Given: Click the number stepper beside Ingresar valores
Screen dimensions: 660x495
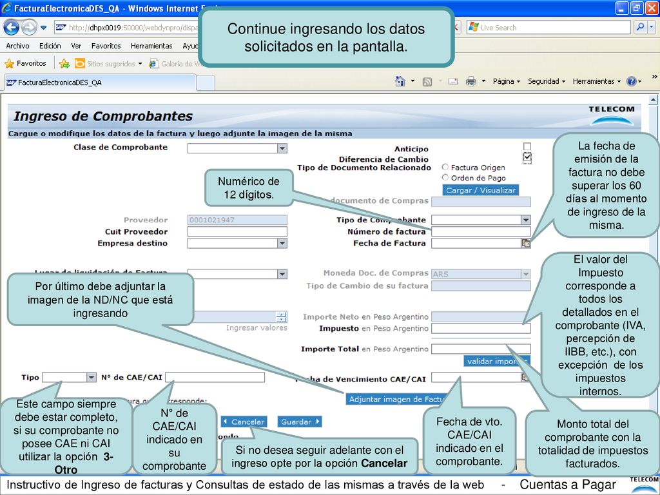Looking at the screenshot, I should click(x=281, y=317).
